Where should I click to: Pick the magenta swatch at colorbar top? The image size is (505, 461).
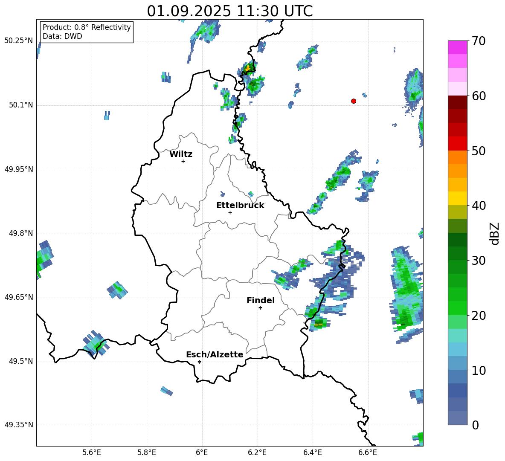457,47
